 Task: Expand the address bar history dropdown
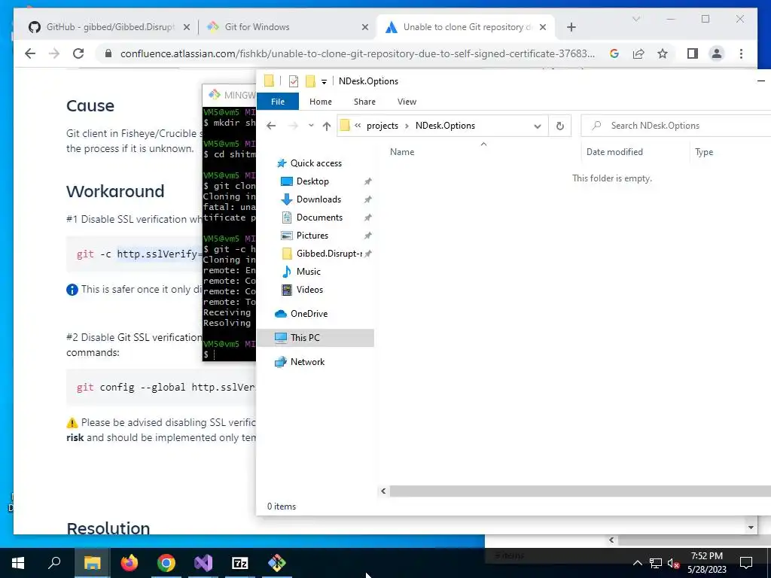538,126
